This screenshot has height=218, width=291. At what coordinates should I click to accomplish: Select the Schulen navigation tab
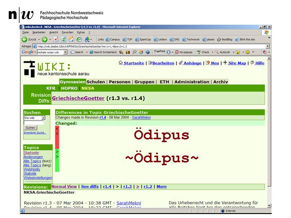(96, 82)
